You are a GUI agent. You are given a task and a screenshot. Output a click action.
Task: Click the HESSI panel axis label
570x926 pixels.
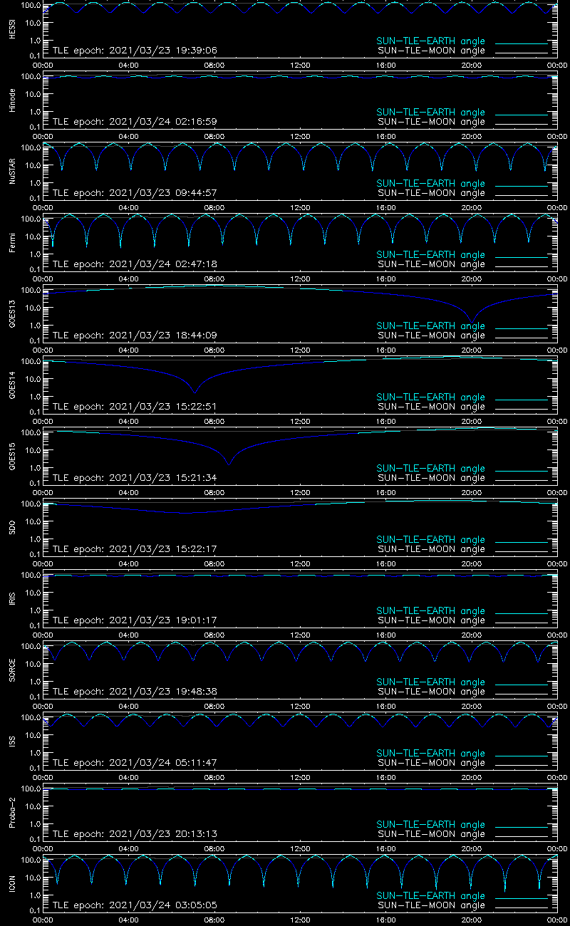point(13,29)
